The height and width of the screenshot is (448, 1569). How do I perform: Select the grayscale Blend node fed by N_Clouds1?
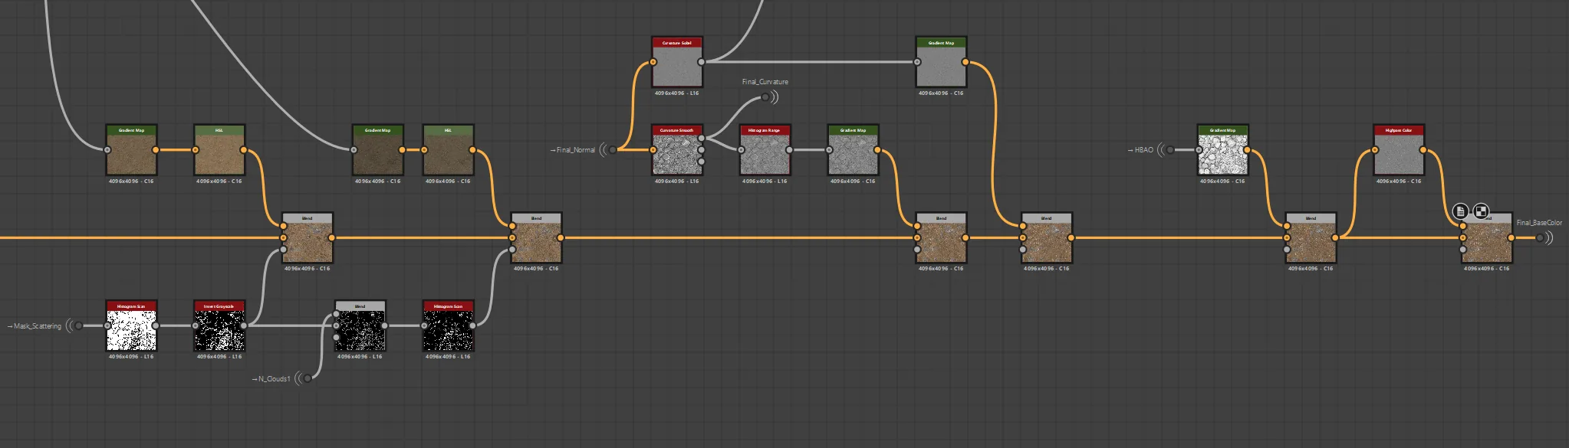click(360, 325)
